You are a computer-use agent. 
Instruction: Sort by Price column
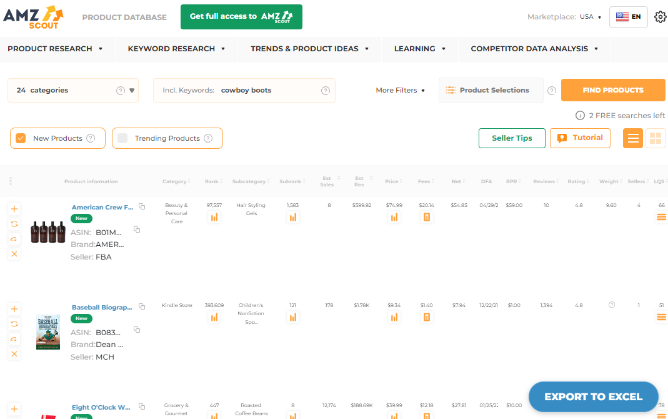click(x=394, y=181)
